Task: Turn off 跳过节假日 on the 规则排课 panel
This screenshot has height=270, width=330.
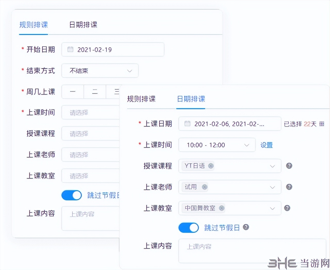Action: pos(71,195)
